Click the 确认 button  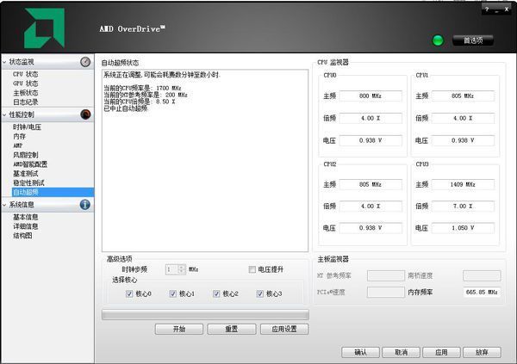[360, 352]
